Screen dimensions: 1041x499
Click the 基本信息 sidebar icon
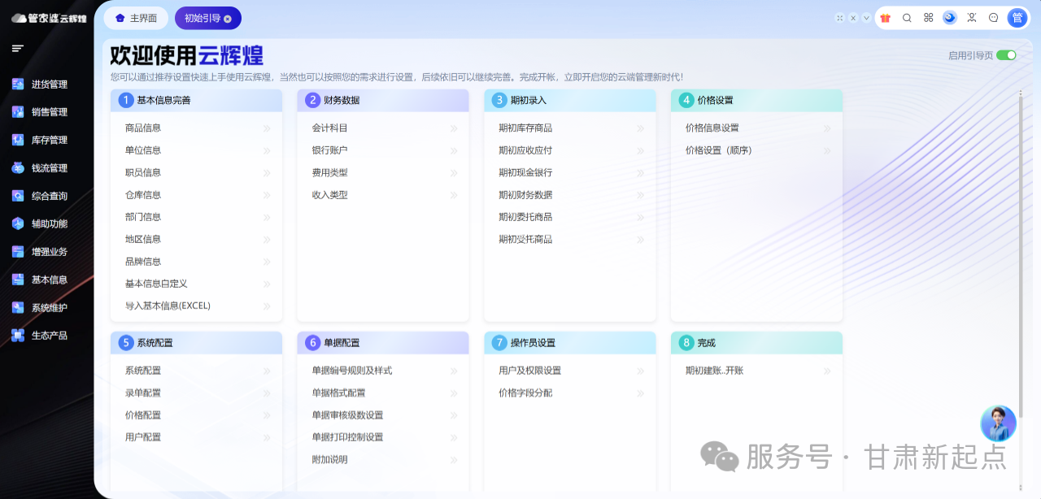[18, 280]
